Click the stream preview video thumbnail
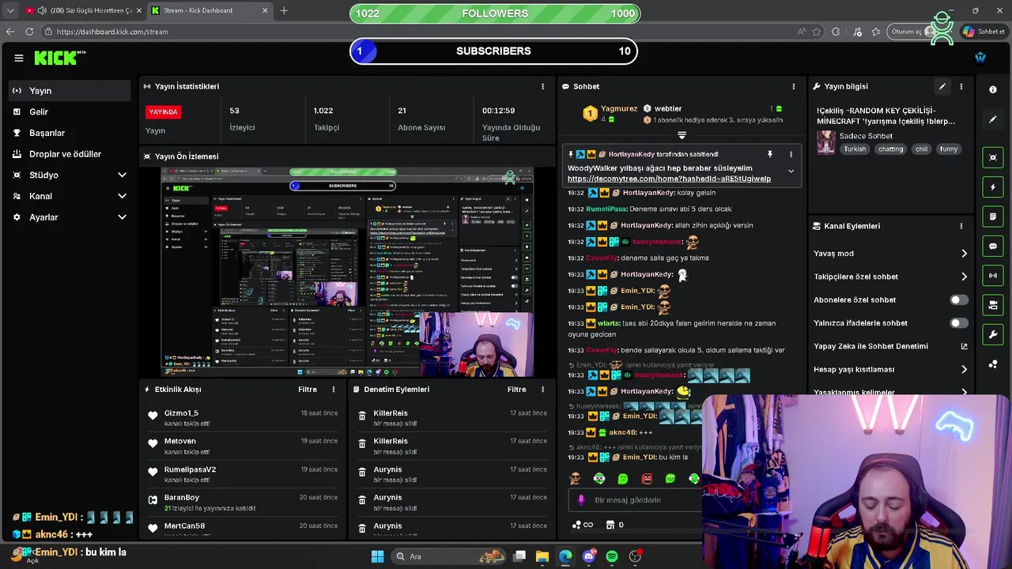This screenshot has height=569, width=1012. 347,272
